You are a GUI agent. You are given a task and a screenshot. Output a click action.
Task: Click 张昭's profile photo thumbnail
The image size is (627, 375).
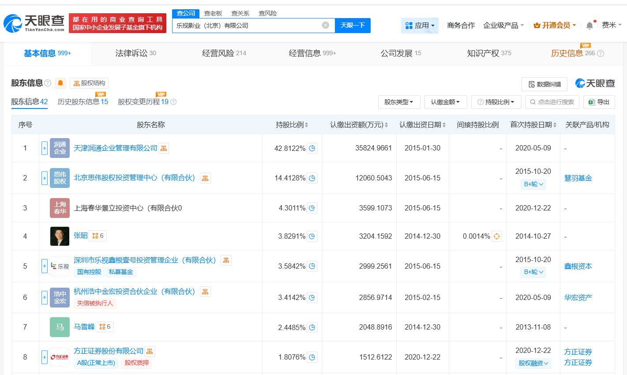pyautogui.click(x=60, y=236)
